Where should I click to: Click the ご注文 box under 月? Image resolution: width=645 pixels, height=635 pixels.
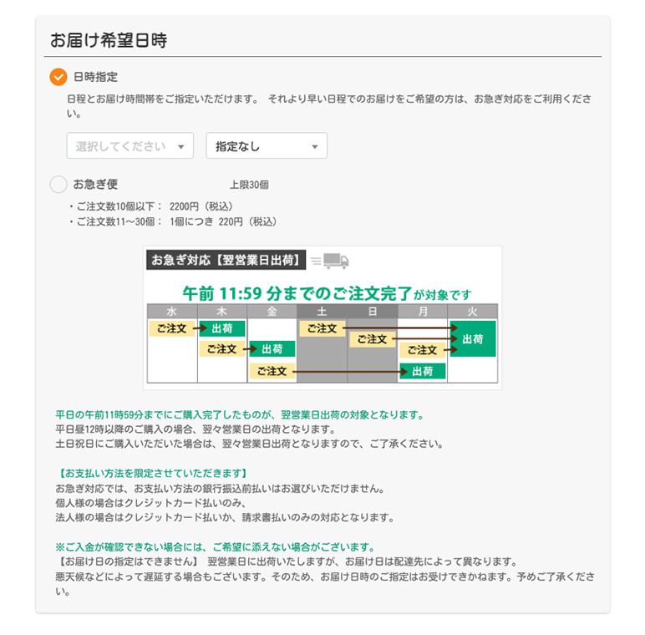pyautogui.click(x=423, y=350)
